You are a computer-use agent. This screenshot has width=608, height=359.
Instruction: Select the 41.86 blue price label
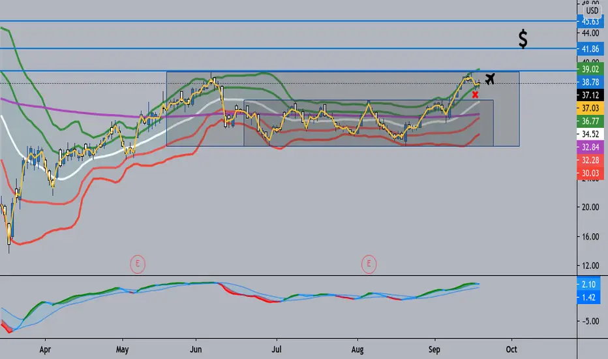[x=590, y=49]
